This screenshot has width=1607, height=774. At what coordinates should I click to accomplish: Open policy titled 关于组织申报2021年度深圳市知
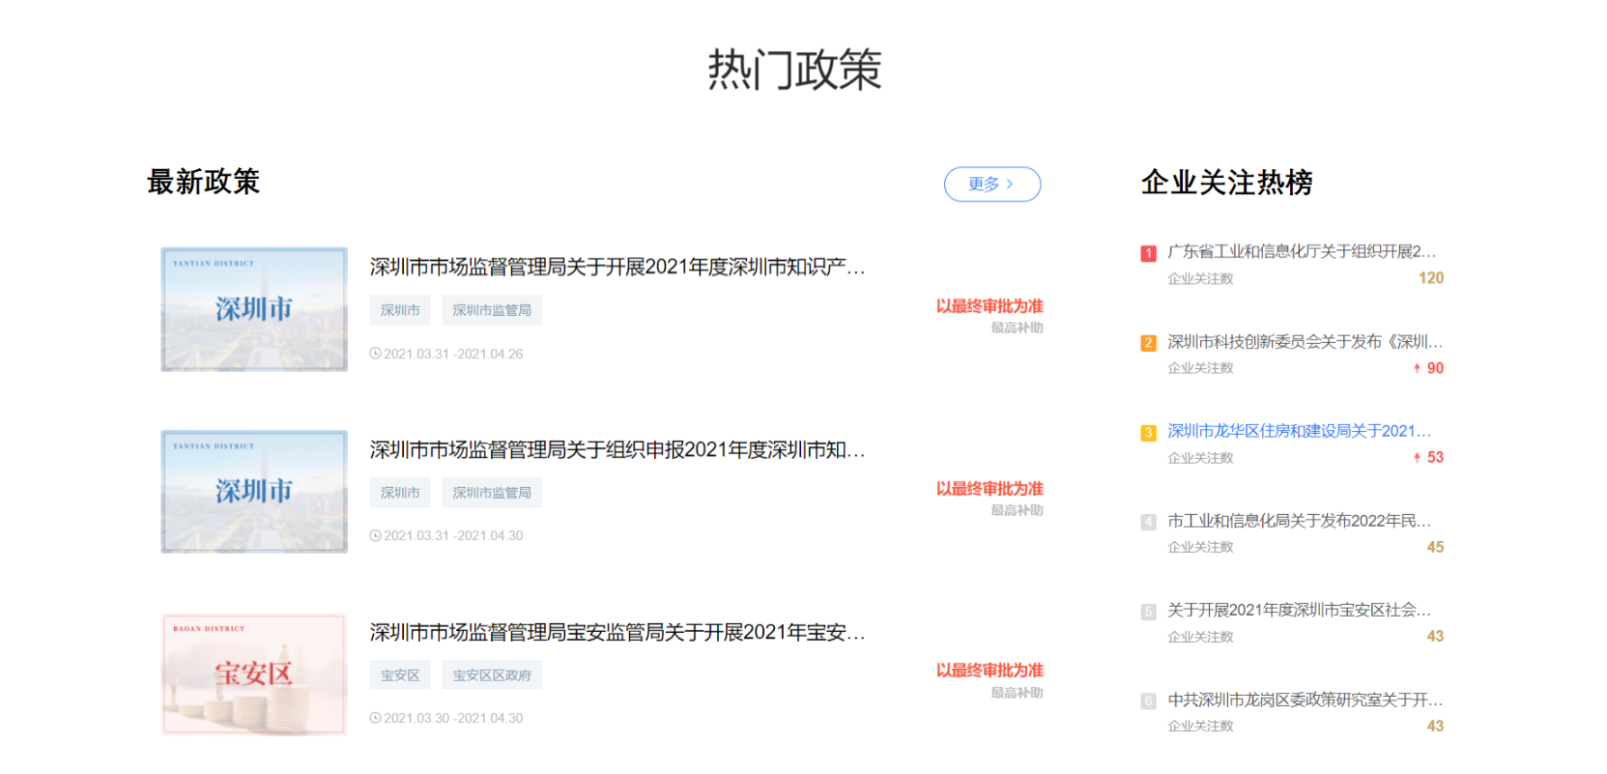point(617,449)
